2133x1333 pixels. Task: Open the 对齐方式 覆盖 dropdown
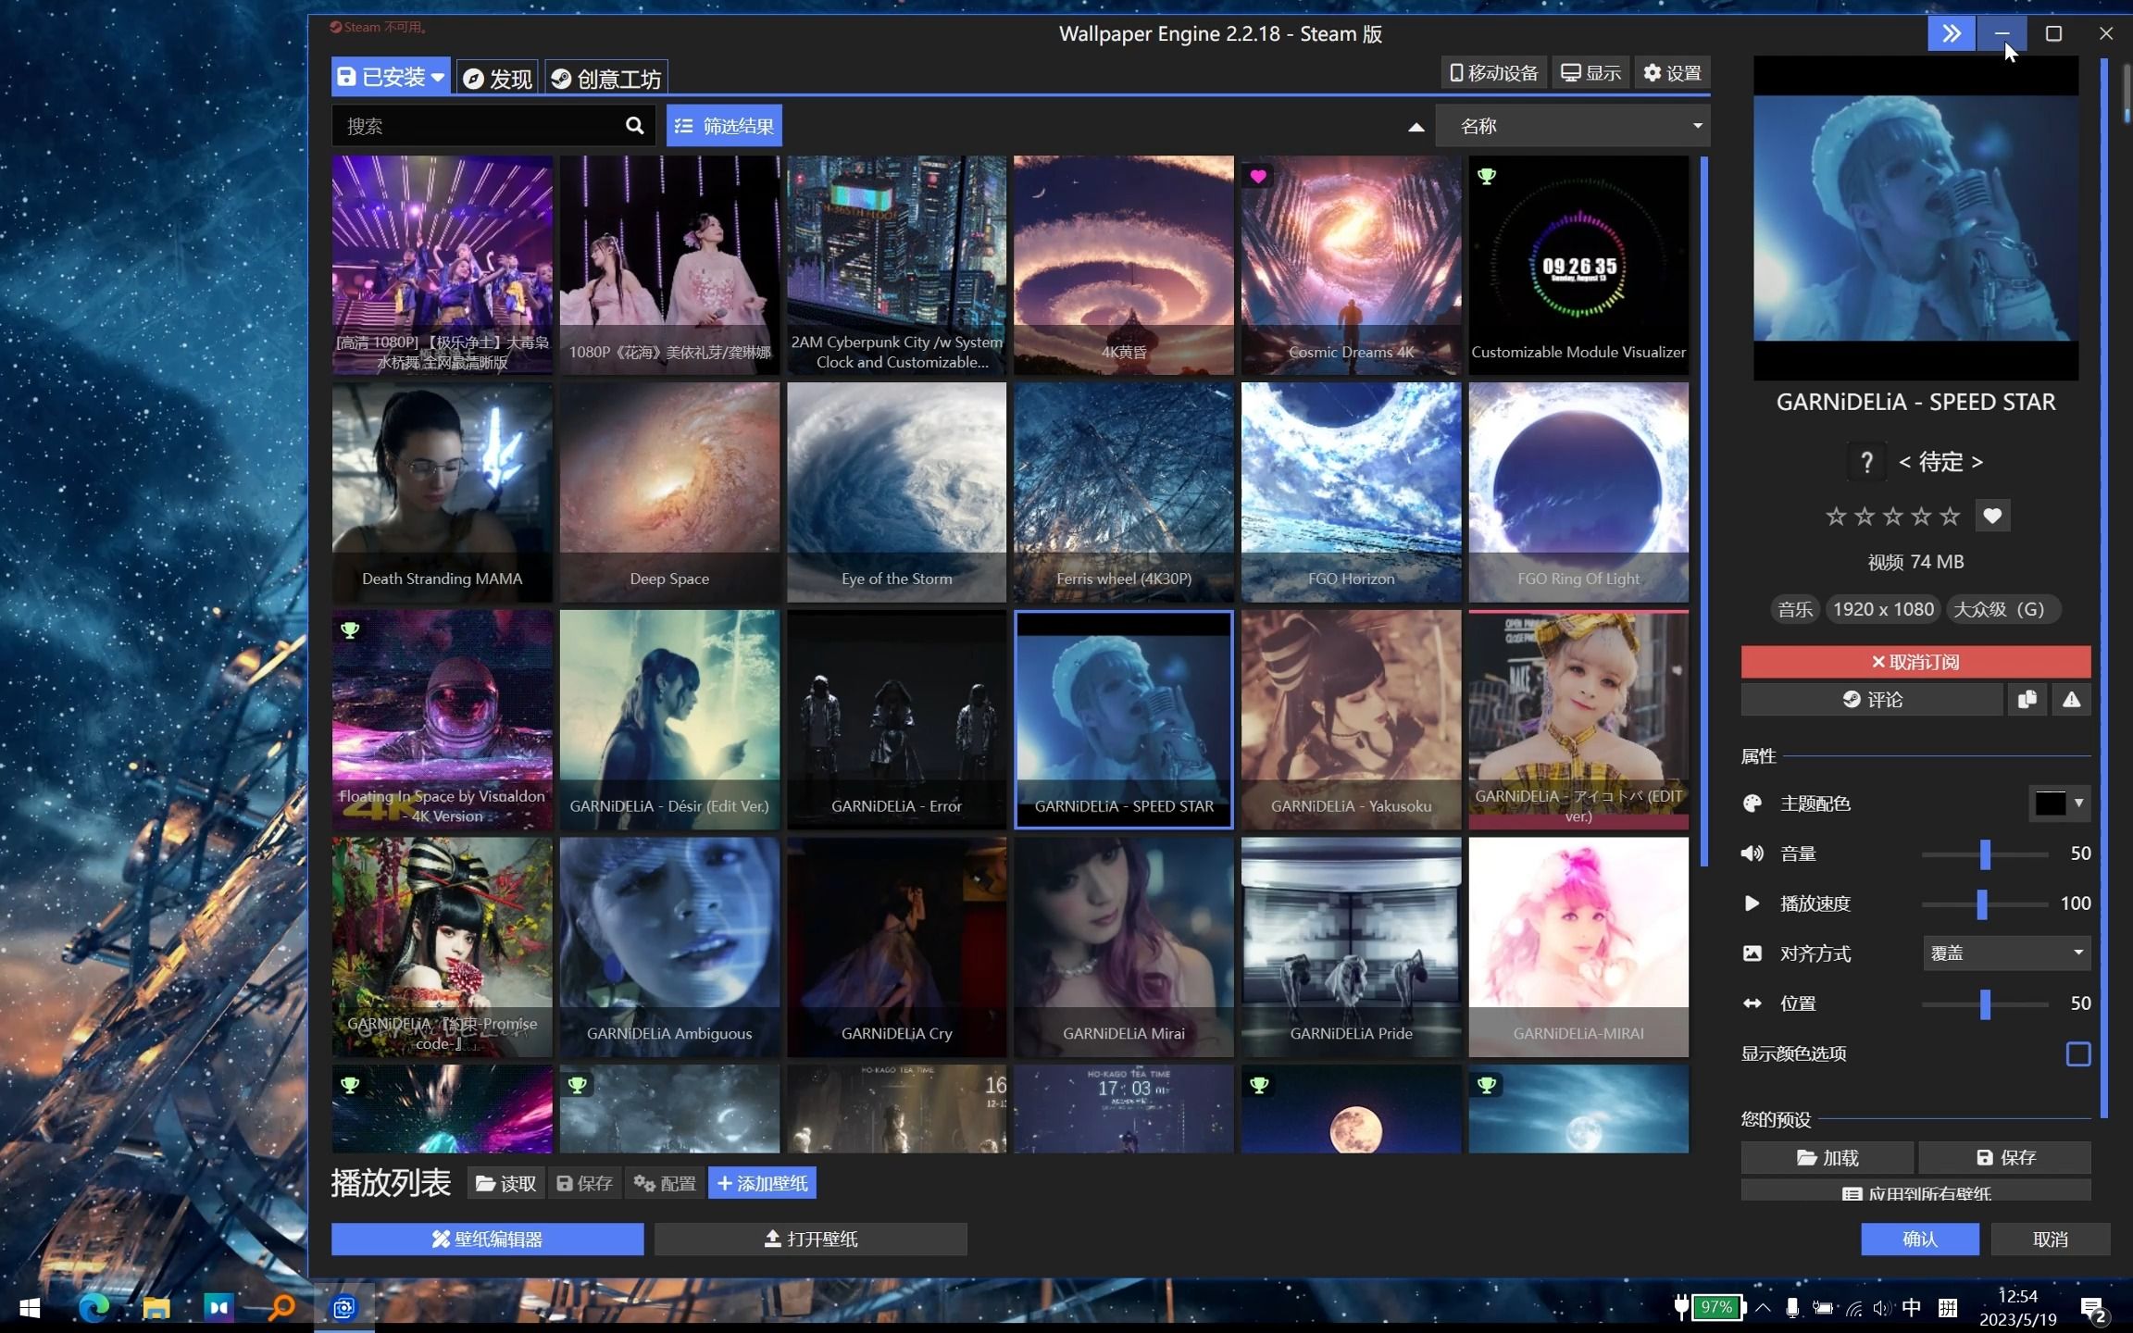[2006, 953]
